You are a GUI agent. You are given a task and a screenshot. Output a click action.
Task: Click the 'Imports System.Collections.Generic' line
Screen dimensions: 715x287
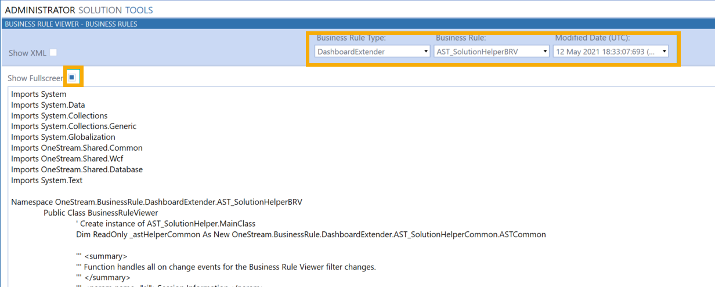pos(74,126)
